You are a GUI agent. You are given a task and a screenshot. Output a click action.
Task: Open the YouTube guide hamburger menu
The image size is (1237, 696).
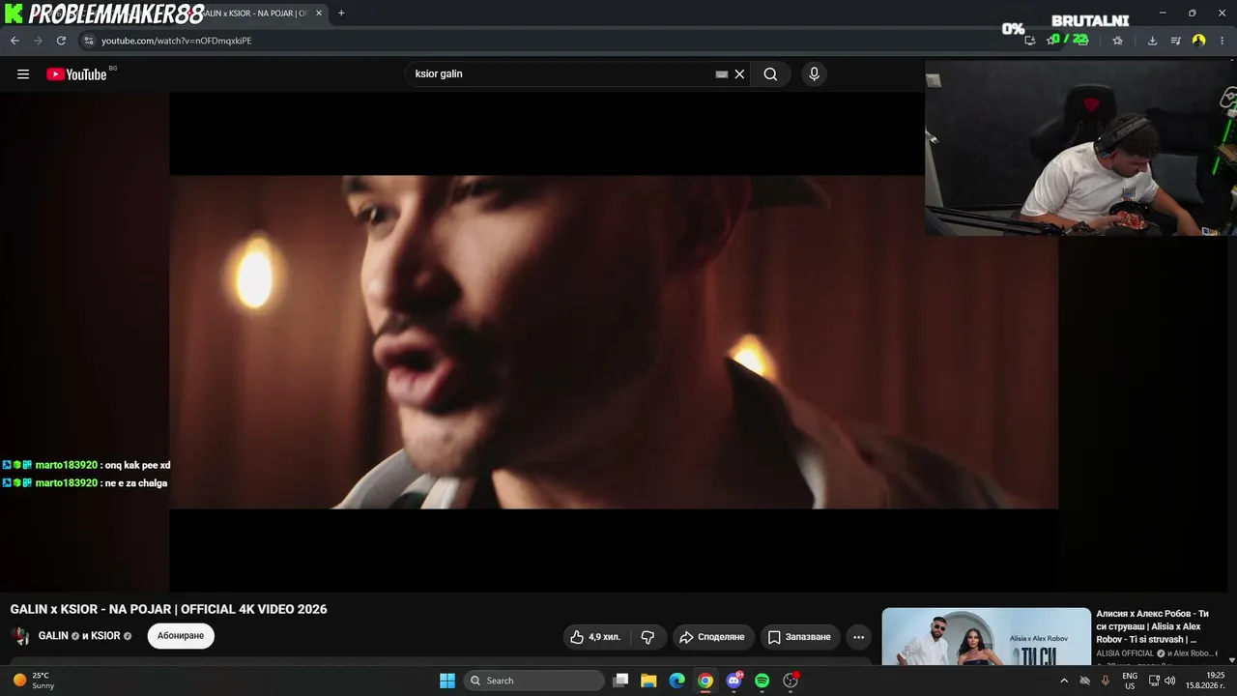click(x=23, y=74)
